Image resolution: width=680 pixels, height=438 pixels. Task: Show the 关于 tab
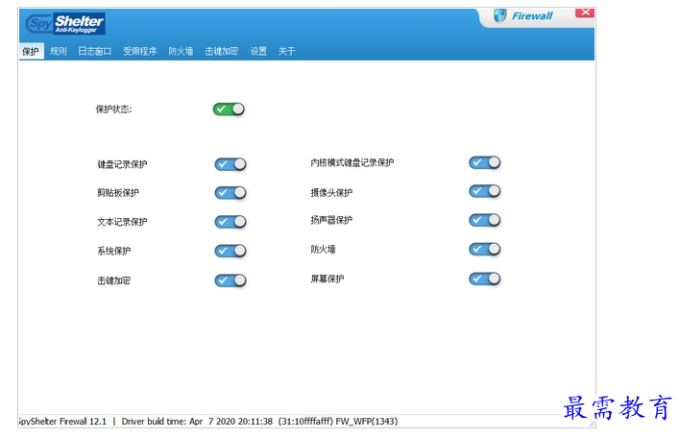(286, 51)
